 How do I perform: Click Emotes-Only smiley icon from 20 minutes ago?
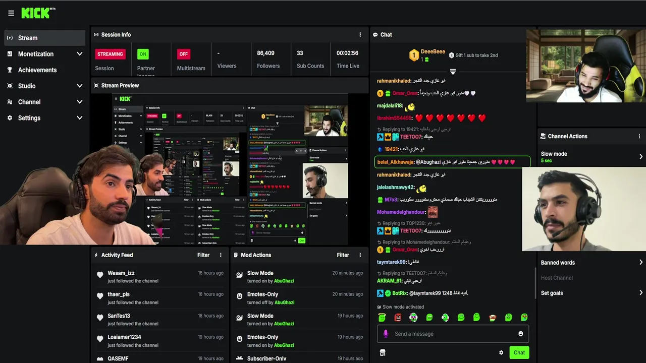coord(240,296)
